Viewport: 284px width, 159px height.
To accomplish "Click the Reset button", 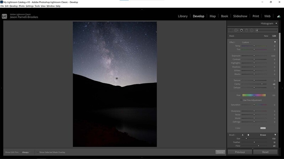I will [265, 152].
